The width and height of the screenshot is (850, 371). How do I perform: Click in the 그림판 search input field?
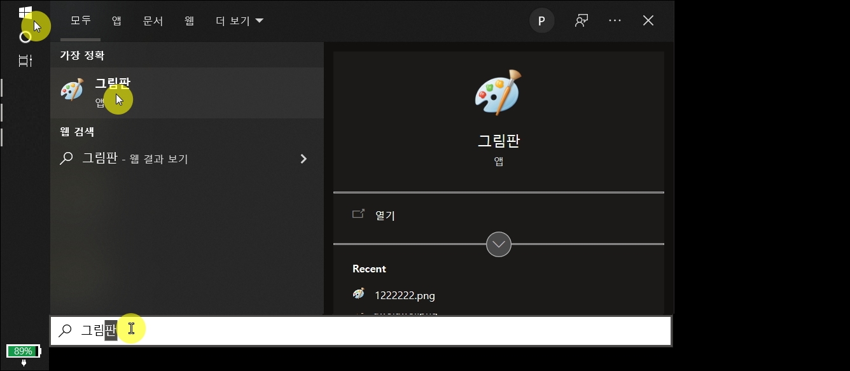[x=361, y=330]
